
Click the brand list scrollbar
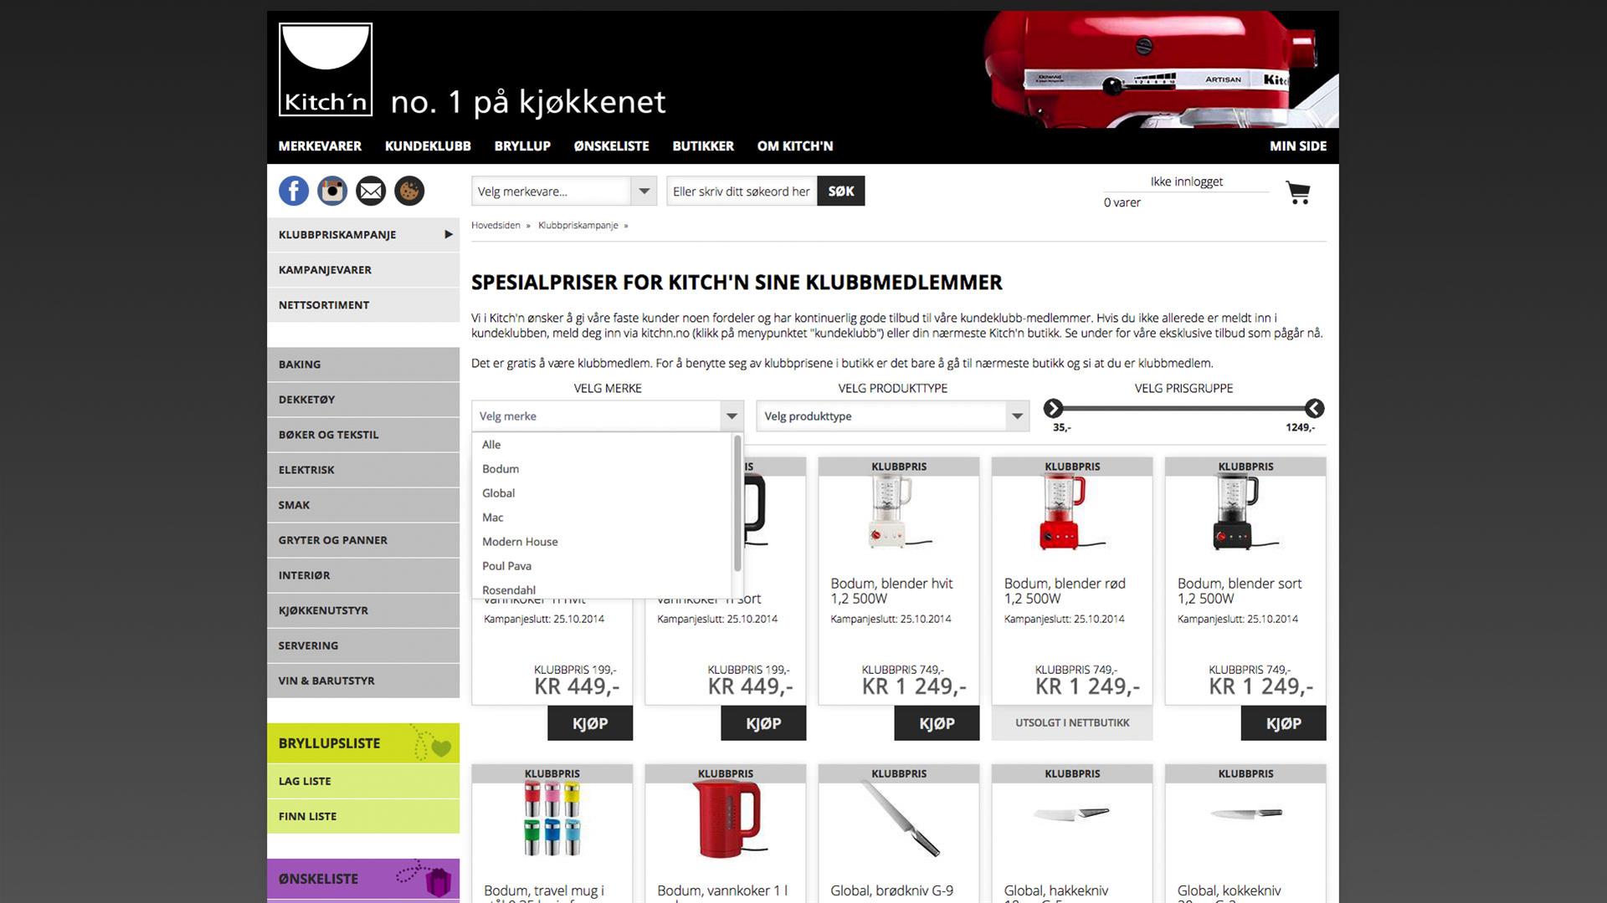point(737,503)
